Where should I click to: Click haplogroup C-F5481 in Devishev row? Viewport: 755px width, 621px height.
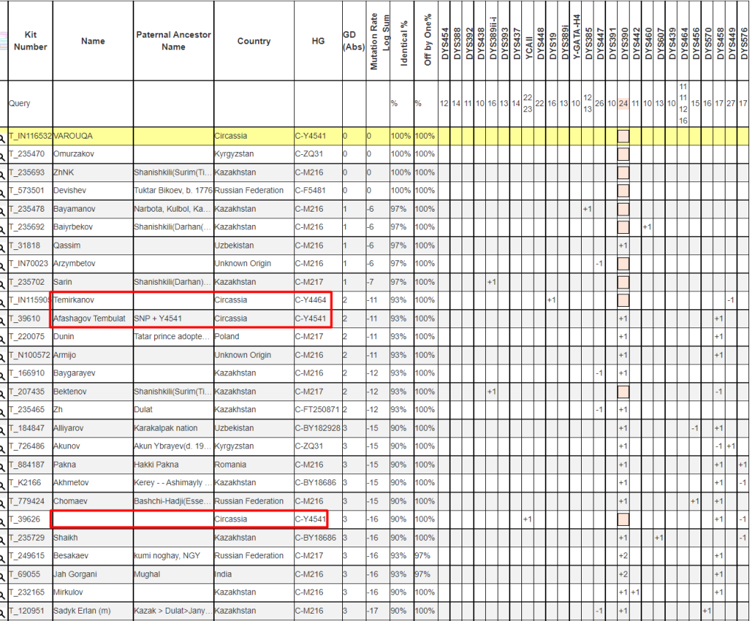coord(310,190)
